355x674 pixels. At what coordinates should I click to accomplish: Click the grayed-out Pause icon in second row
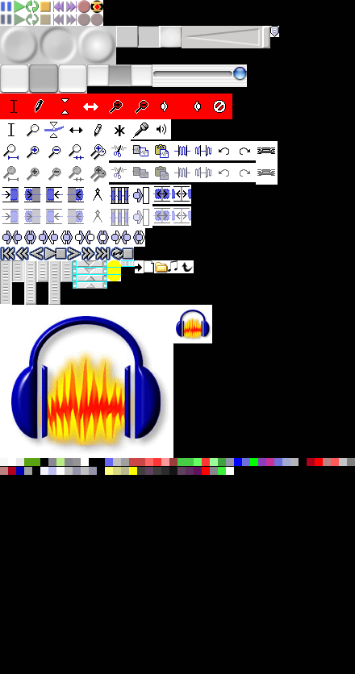6,19
